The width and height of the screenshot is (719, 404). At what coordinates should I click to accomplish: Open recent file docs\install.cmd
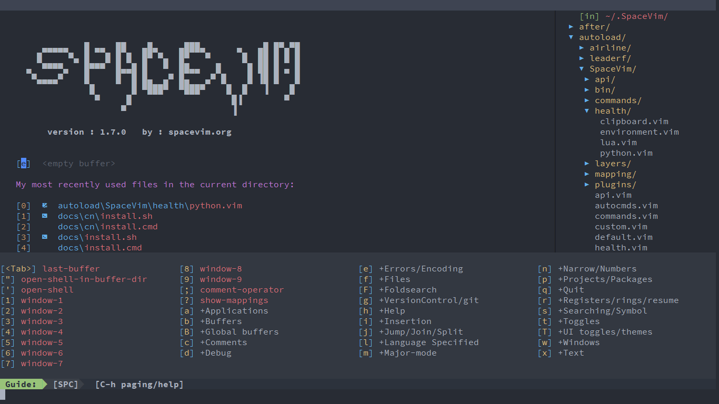tap(100, 248)
